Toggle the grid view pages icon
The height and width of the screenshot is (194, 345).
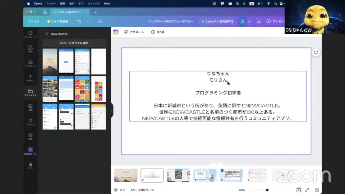tap(298, 190)
